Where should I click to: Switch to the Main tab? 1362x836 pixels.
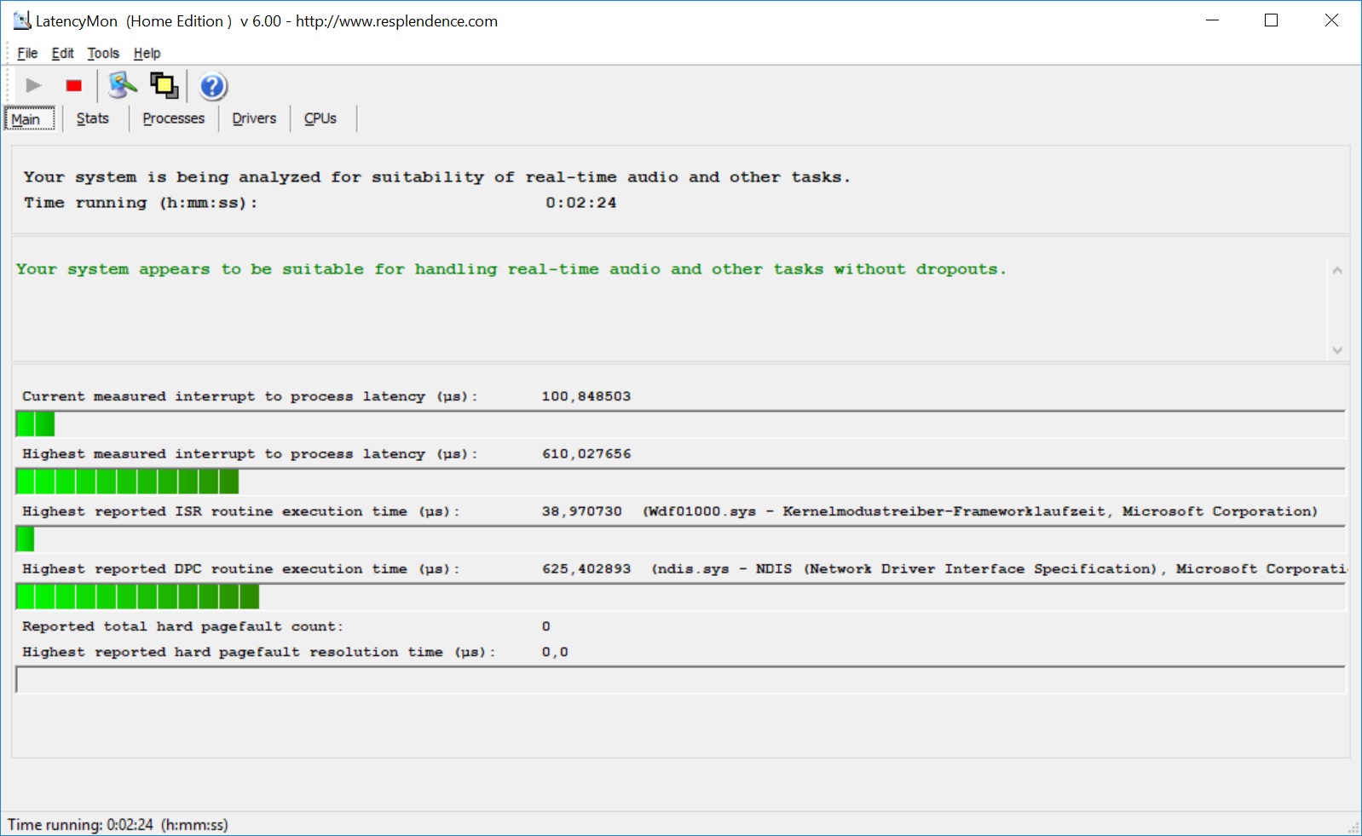31,118
